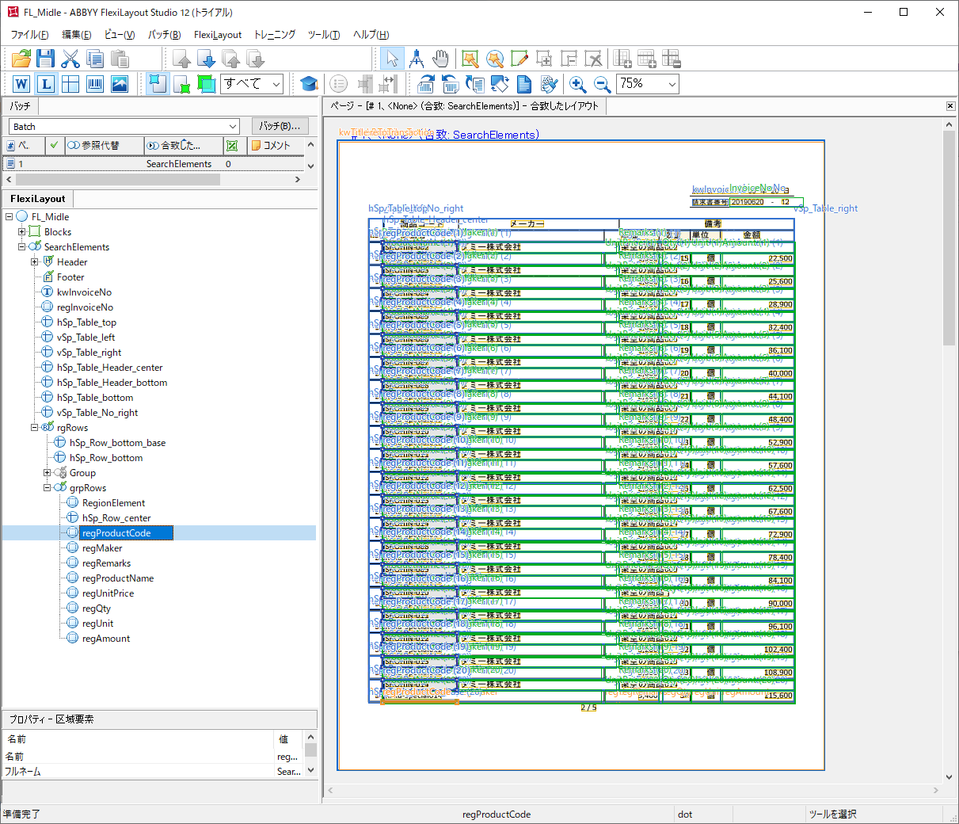This screenshot has width=959, height=824.
Task: Click the green checkmark column header
Action: [x=54, y=145]
